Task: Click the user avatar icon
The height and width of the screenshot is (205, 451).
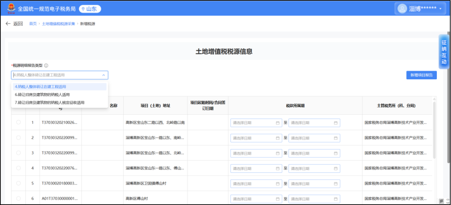Action: (x=402, y=8)
